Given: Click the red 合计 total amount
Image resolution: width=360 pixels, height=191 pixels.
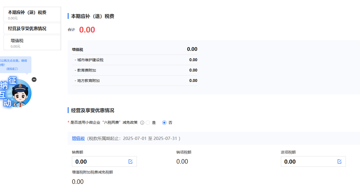Looking at the screenshot, I should (87, 30).
